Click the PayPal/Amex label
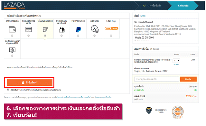The width and height of the screenshot is (206, 126). (x=78, y=21)
